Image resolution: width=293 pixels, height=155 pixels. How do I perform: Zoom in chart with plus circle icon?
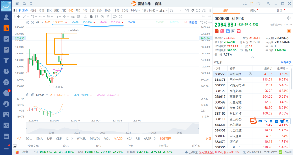click(210, 22)
